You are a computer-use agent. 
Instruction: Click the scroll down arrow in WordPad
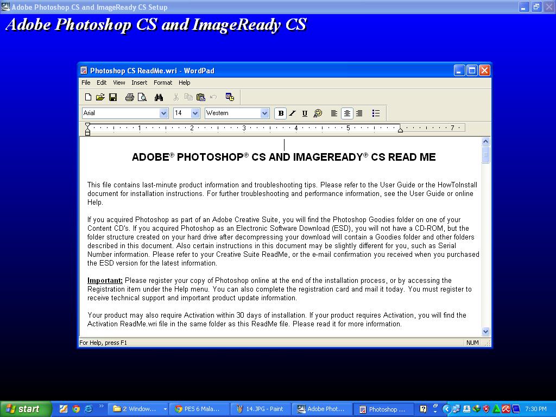tap(486, 332)
